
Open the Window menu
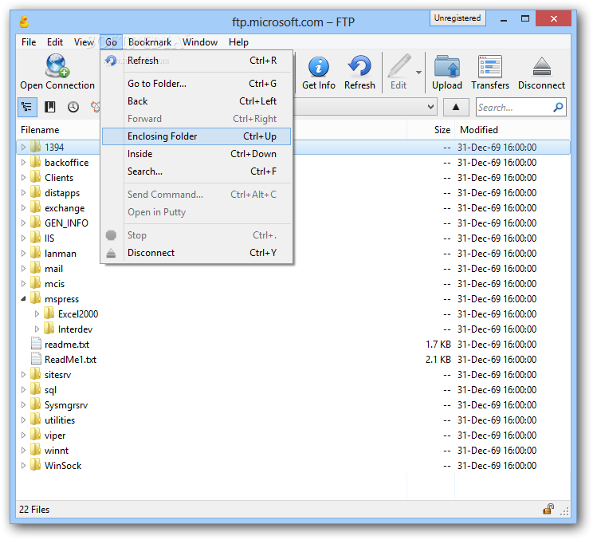pyautogui.click(x=200, y=42)
